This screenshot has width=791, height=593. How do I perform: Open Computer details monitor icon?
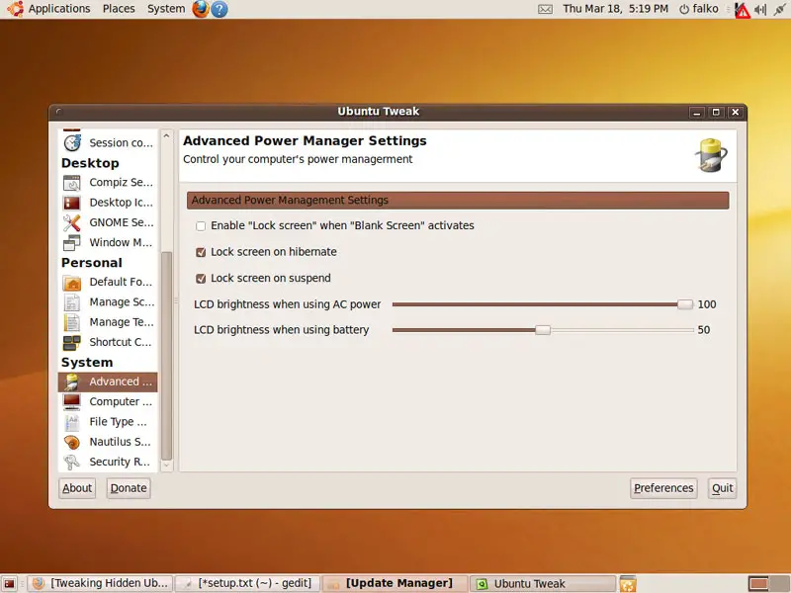point(72,402)
